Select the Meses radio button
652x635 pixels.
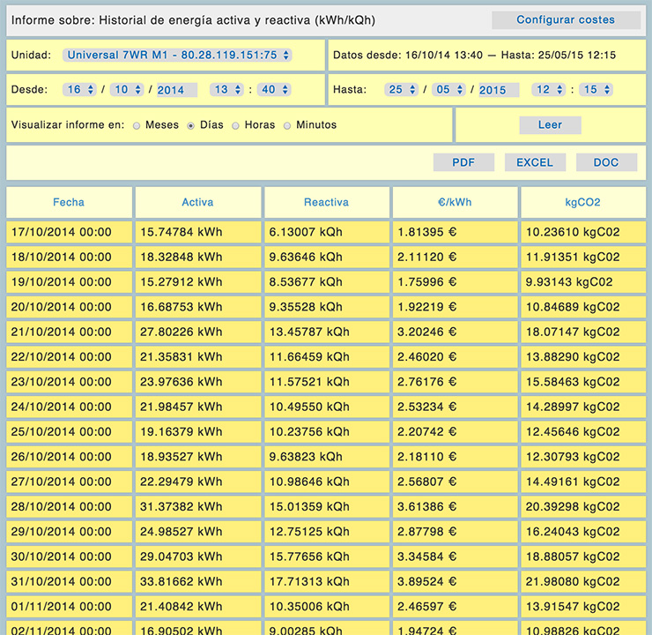(x=137, y=126)
